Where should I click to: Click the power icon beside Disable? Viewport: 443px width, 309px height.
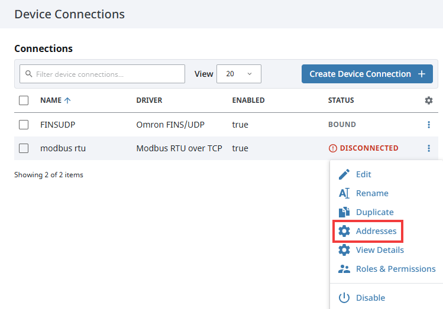[x=344, y=298]
